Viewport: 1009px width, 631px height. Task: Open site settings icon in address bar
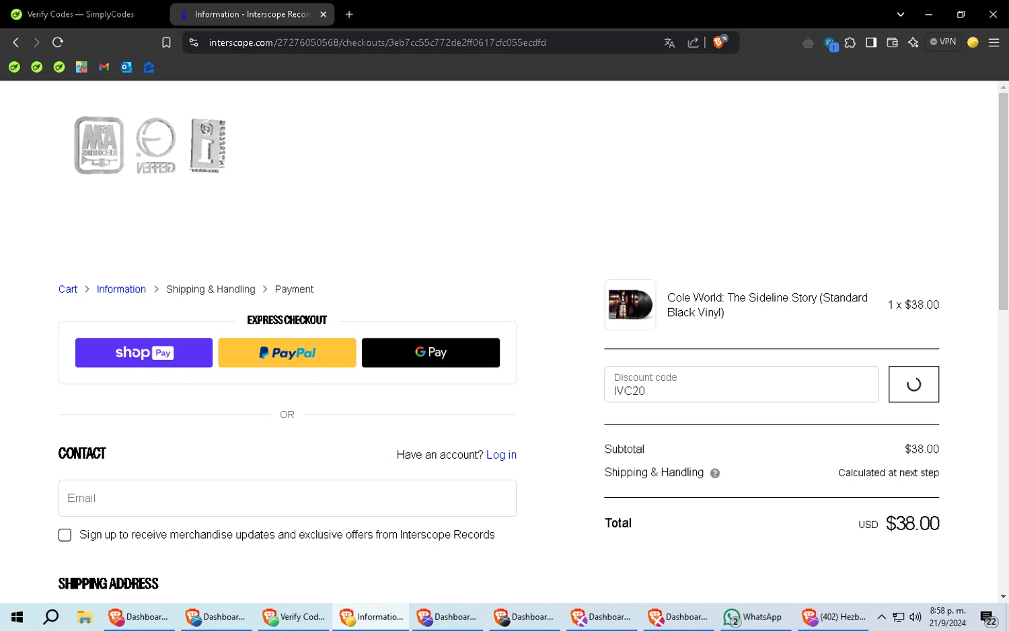[x=194, y=42]
